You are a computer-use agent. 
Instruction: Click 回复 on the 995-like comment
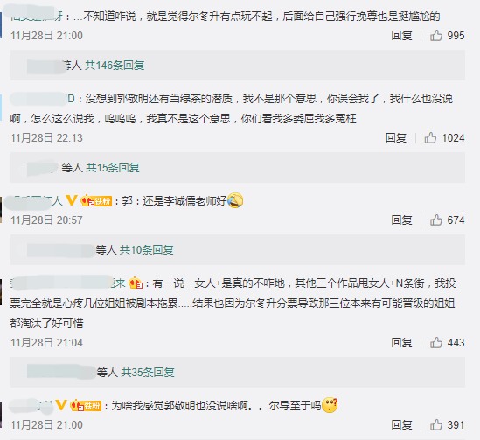click(x=401, y=36)
